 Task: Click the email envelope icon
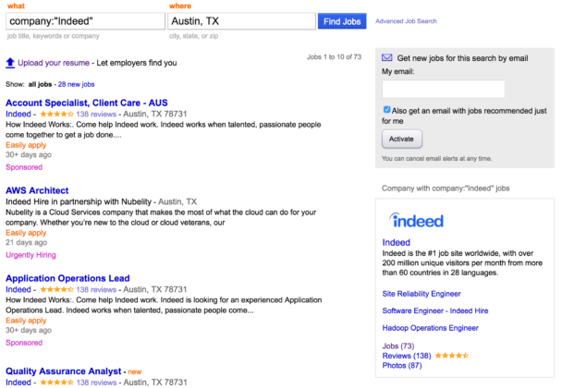click(386, 57)
